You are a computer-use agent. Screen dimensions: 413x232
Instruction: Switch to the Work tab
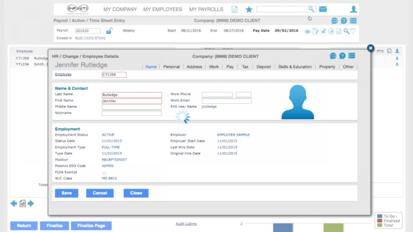(x=214, y=67)
